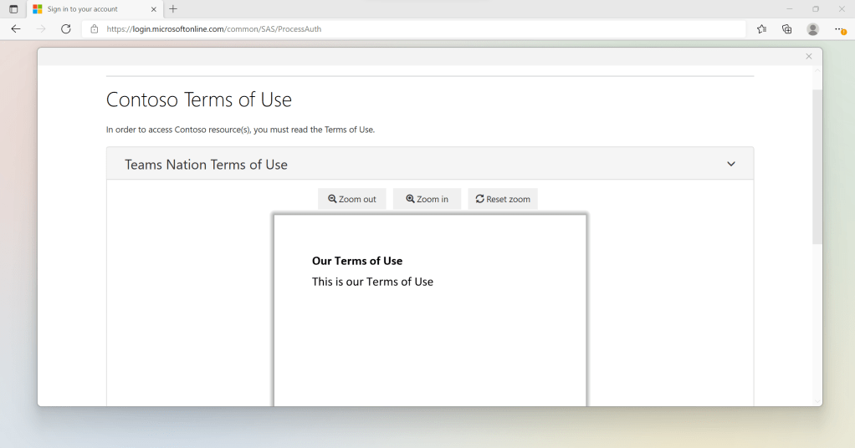The width and height of the screenshot is (855, 448).
Task: Open the tab actions menu icon
Action: pyautogui.click(x=13, y=9)
